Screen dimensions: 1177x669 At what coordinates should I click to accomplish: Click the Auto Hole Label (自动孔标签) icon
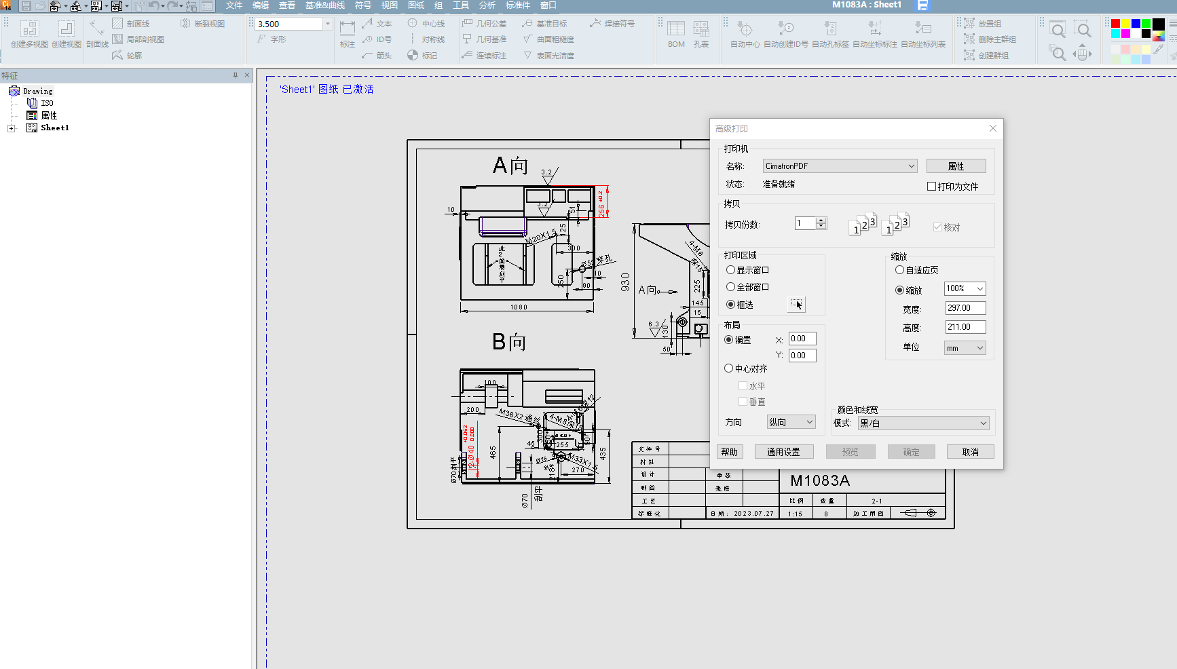(830, 33)
